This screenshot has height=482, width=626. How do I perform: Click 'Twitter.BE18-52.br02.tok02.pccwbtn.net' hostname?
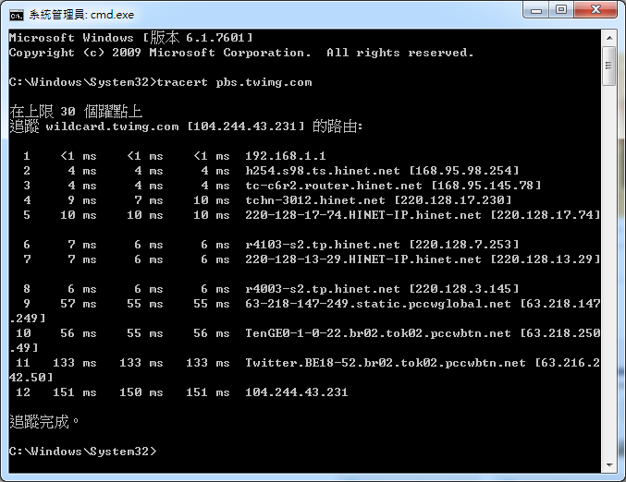[386, 362]
